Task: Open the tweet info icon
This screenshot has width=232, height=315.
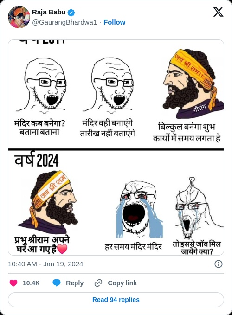Action: [219, 264]
